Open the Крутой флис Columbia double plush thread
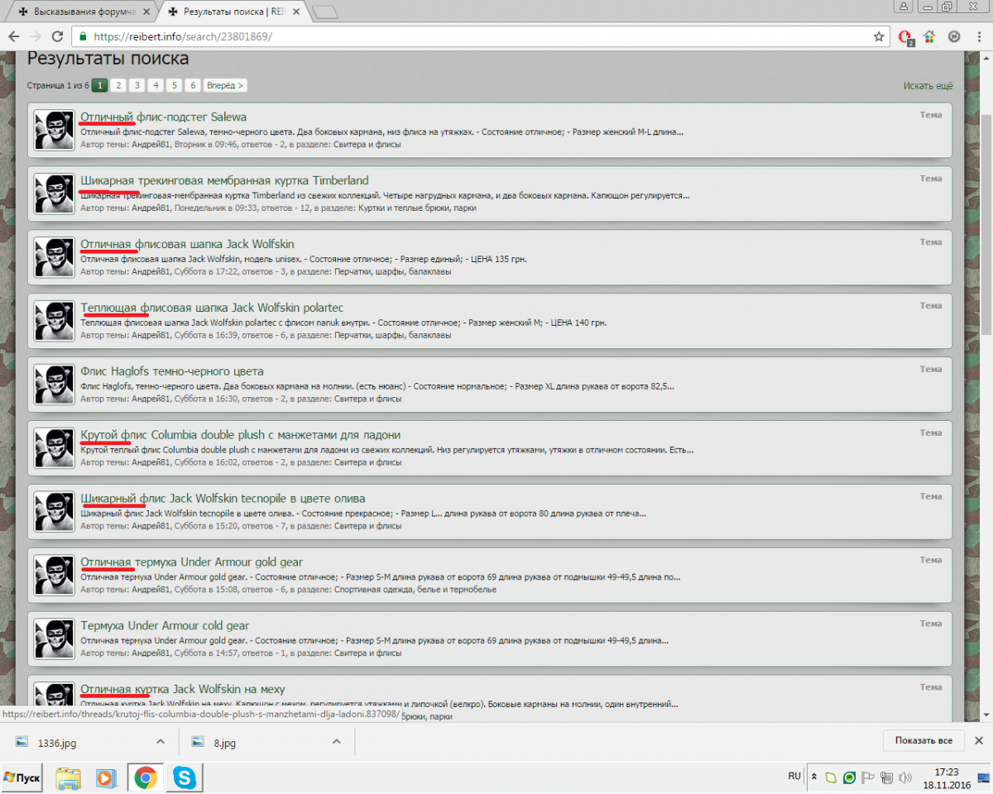 (240, 435)
